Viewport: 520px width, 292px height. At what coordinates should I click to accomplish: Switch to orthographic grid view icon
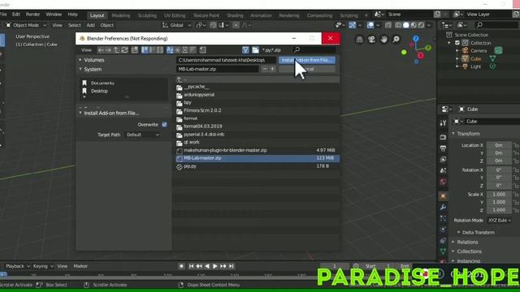(359, 40)
